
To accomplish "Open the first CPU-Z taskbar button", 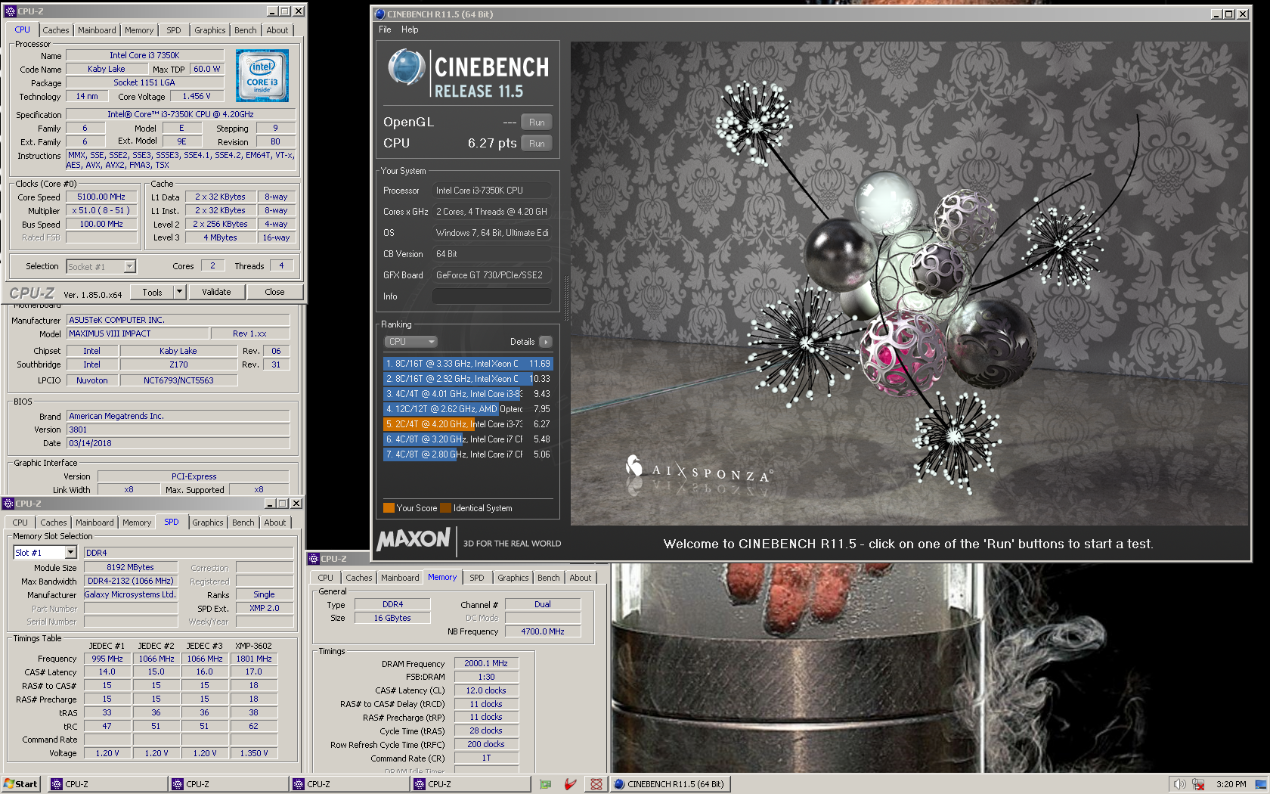I will click(107, 784).
